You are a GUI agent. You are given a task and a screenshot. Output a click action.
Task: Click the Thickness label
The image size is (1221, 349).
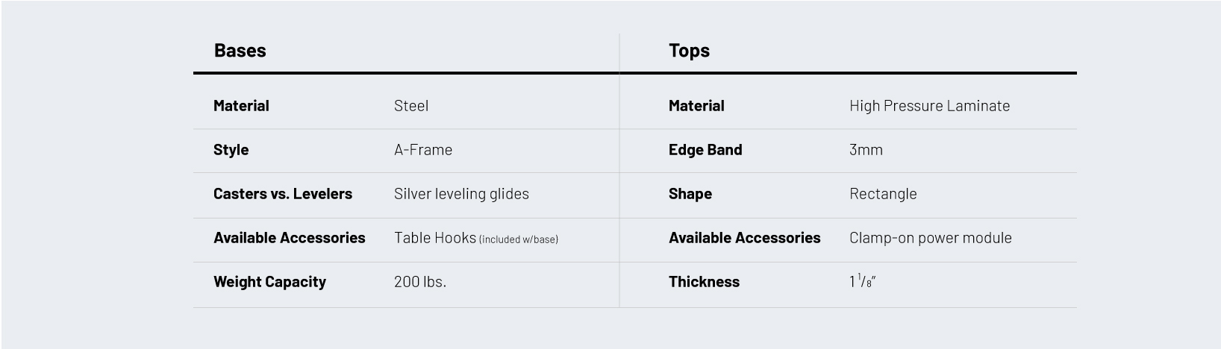(704, 282)
